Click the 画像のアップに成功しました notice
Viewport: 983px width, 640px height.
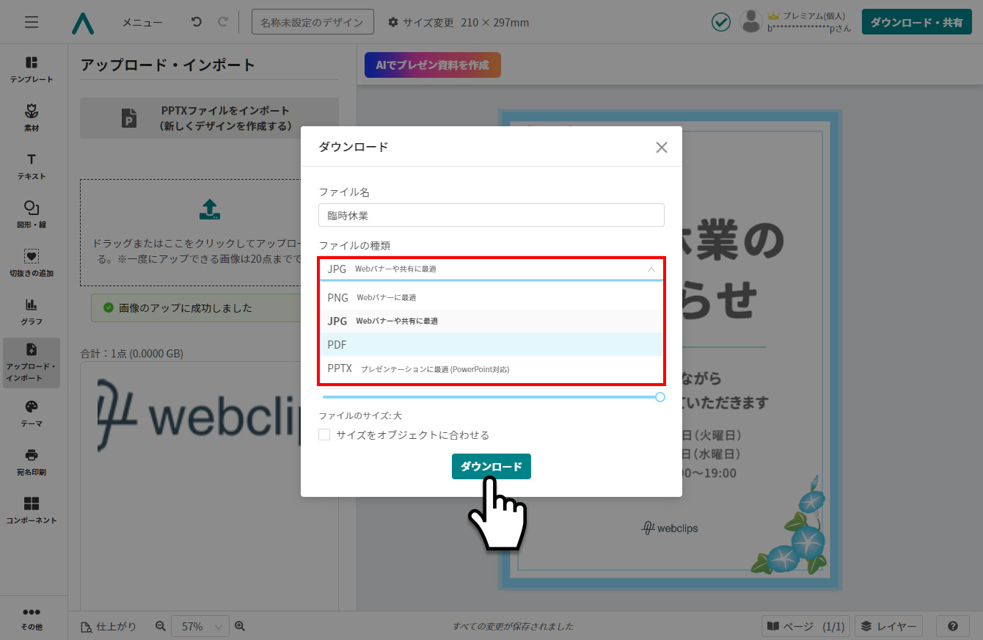pos(210,308)
